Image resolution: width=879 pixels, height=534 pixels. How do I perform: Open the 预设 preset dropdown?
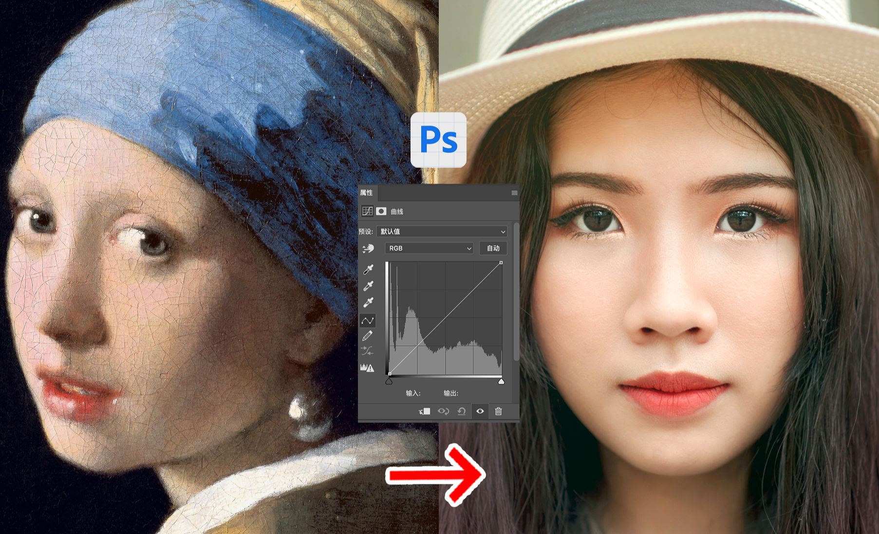coord(442,232)
